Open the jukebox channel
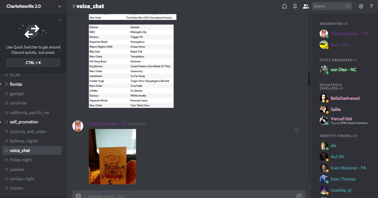The image size is (378, 198). 17,169
